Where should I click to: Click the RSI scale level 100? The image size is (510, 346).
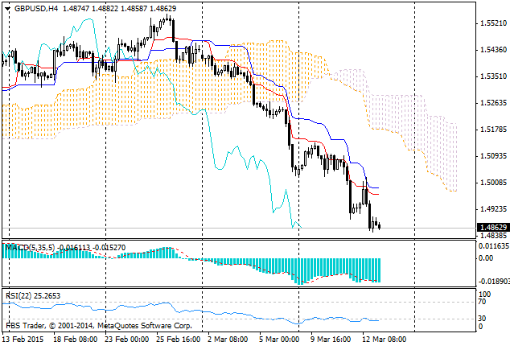tap(484, 295)
